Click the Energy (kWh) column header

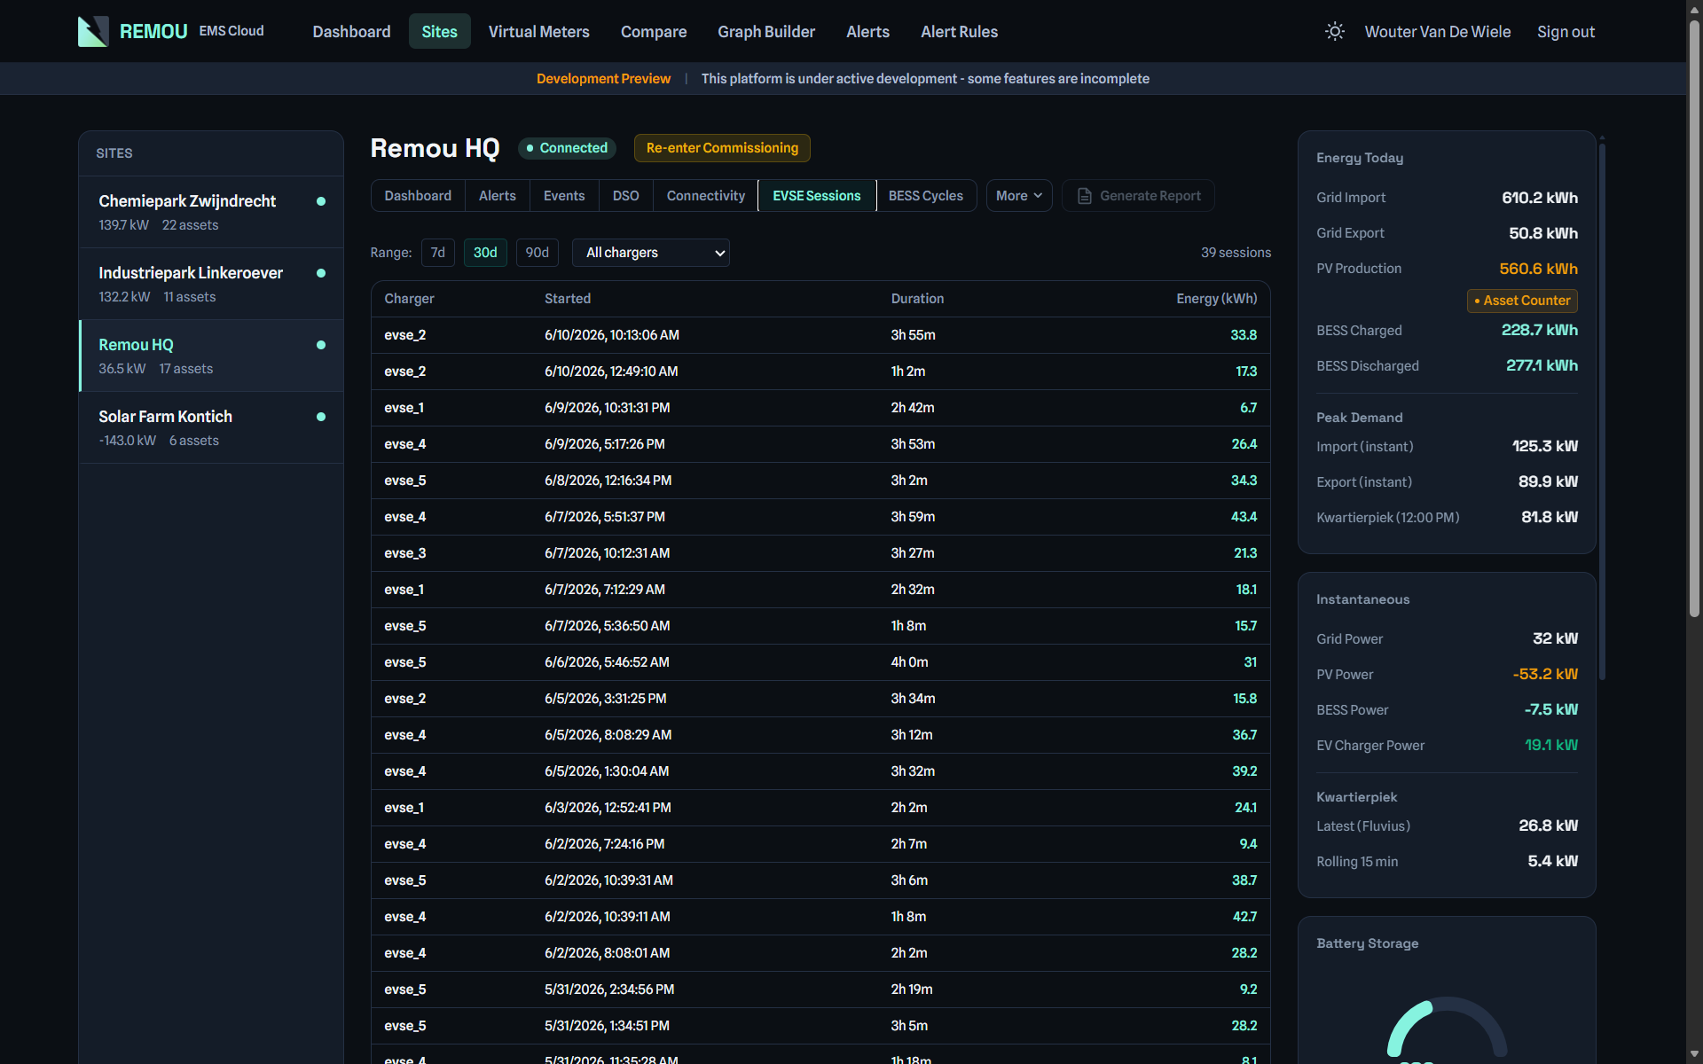1217,299
